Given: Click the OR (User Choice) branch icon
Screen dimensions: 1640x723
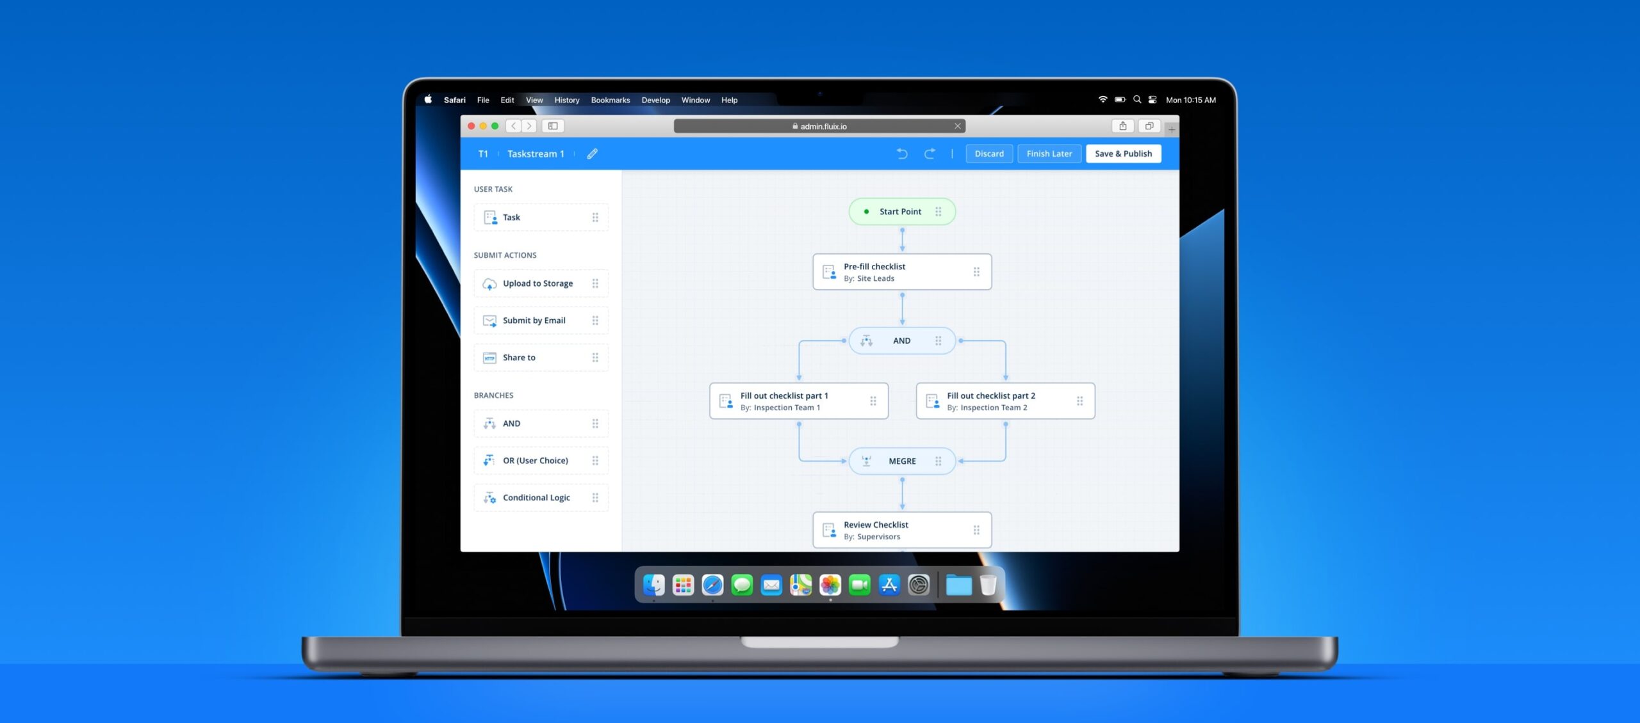Looking at the screenshot, I should coord(489,461).
